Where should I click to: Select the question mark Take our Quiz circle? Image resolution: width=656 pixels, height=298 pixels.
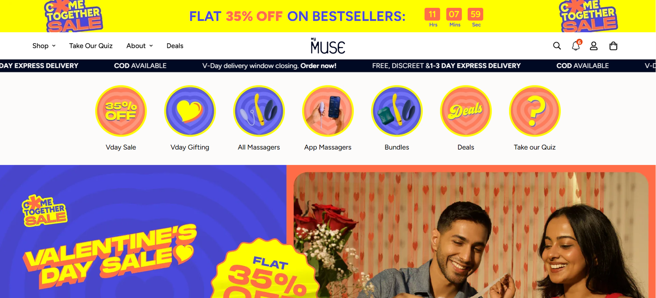(535, 111)
